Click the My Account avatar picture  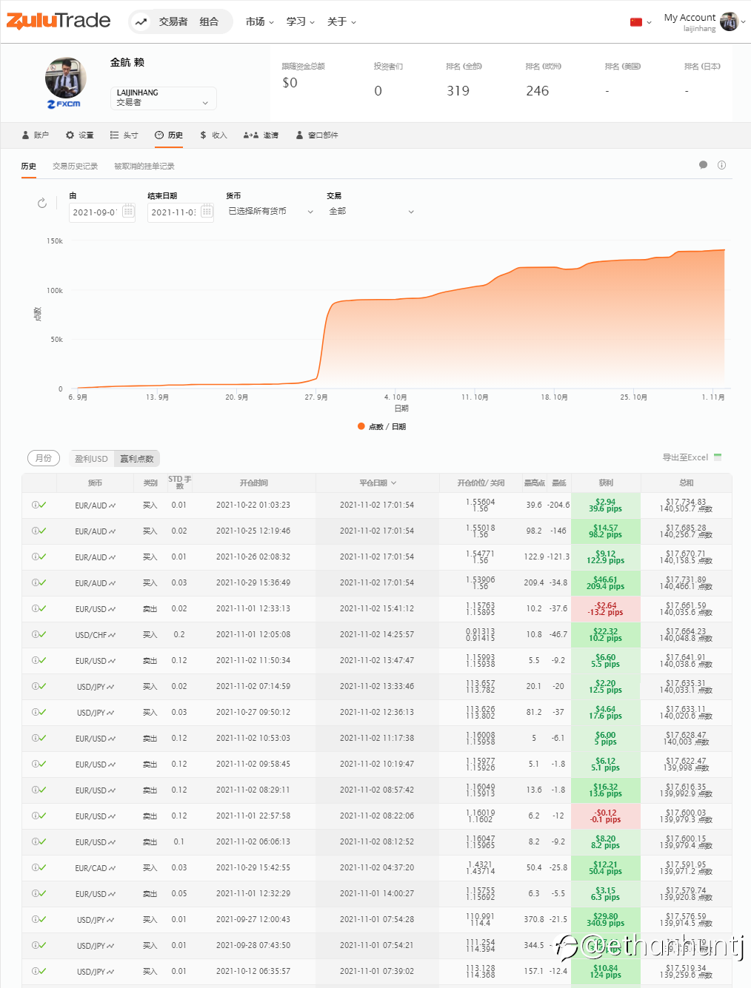tap(729, 21)
